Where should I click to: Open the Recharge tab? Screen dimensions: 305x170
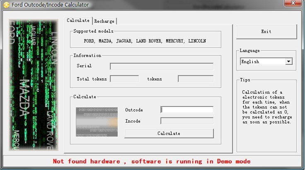click(104, 21)
